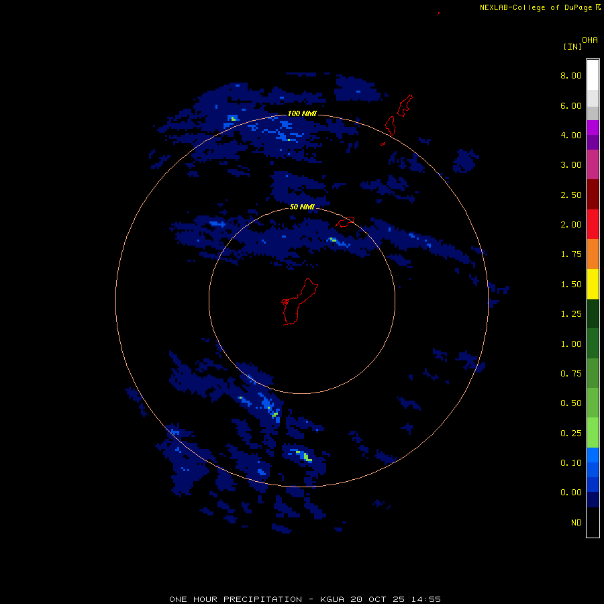The width and height of the screenshot is (604, 604).
Task: Click the One Hour Precipitation KGUA caption
Action: click(305, 599)
